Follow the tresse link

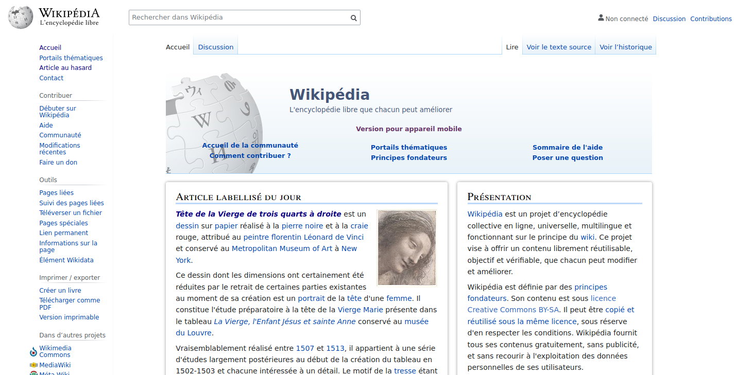click(405, 371)
